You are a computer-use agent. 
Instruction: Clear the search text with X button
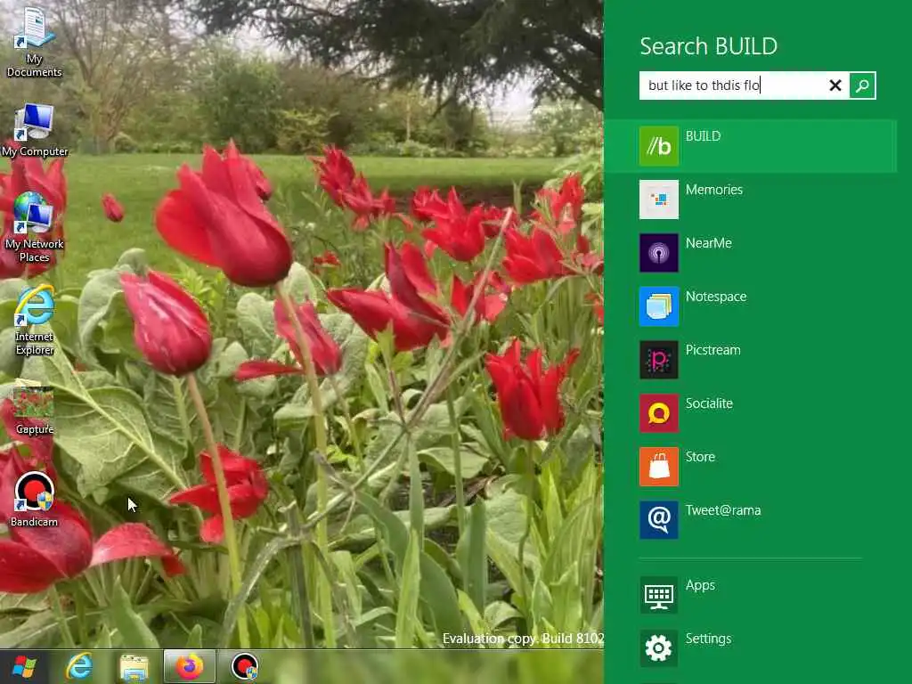[835, 85]
